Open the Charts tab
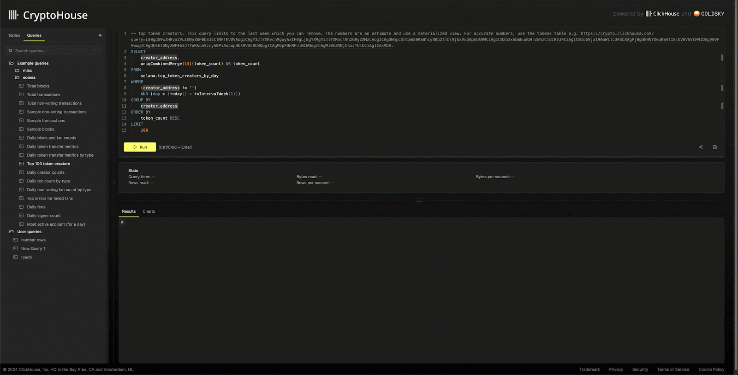This screenshot has height=375, width=738. 149,211
